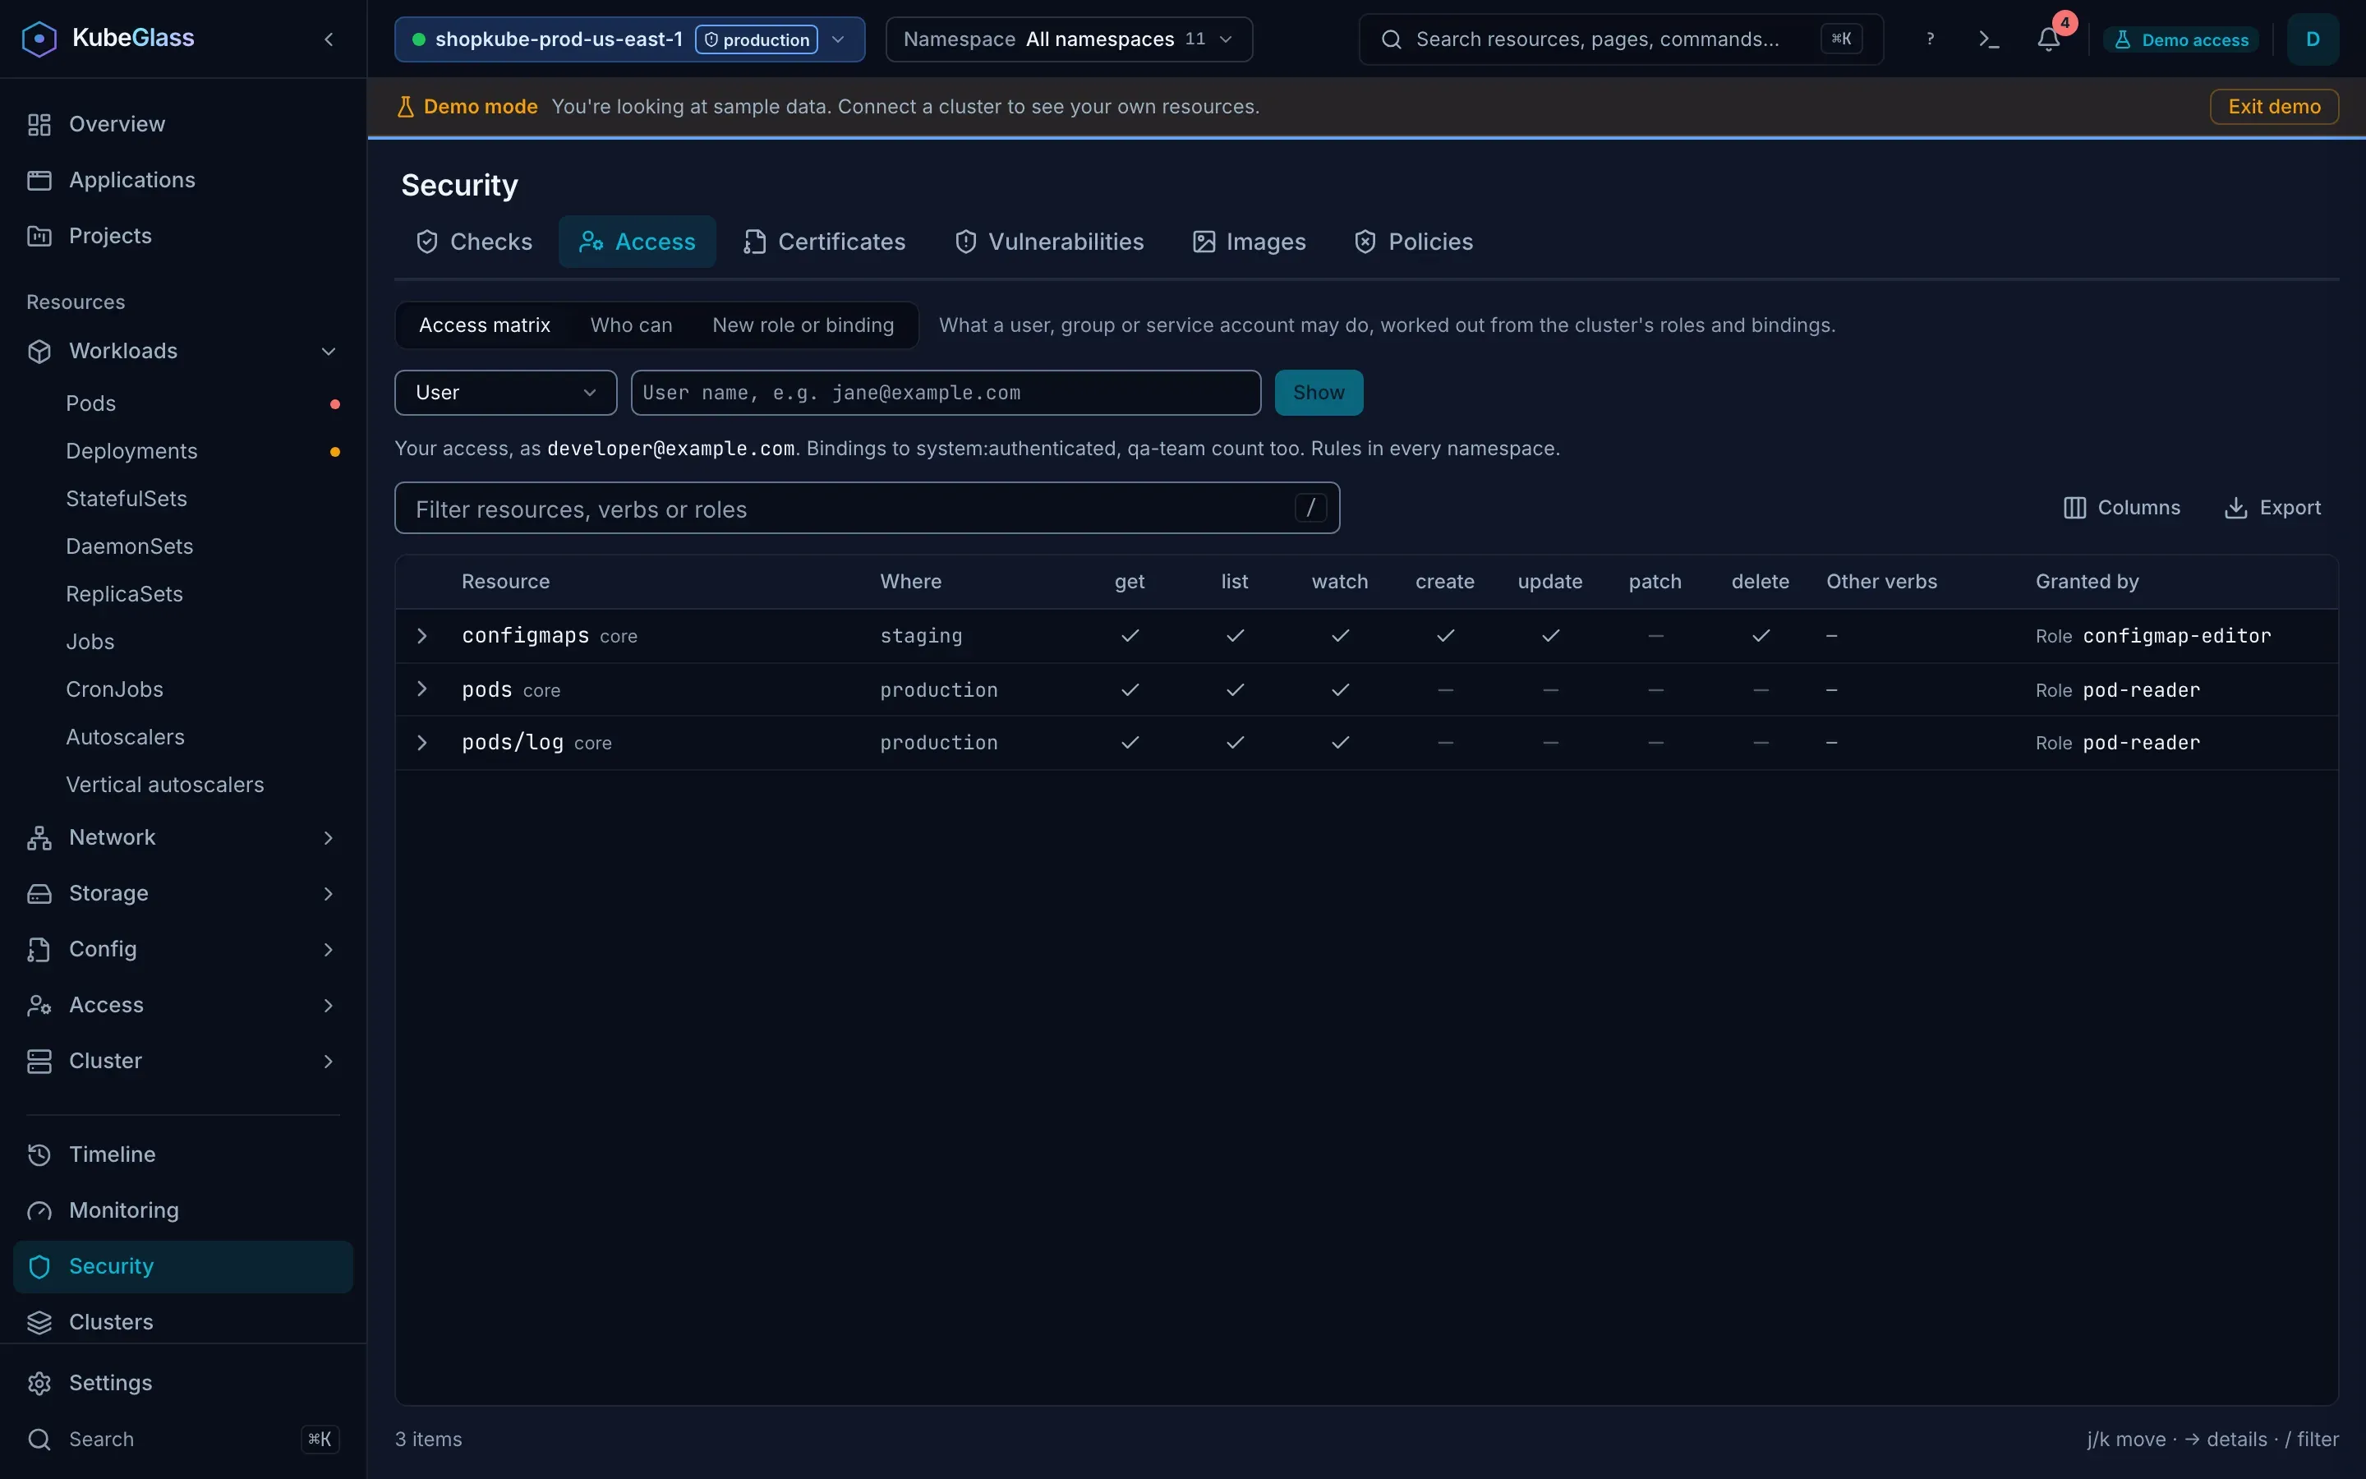The width and height of the screenshot is (2366, 1479).
Task: Open the cluster selector shopkube-prod-us-east-1
Action: (629, 39)
